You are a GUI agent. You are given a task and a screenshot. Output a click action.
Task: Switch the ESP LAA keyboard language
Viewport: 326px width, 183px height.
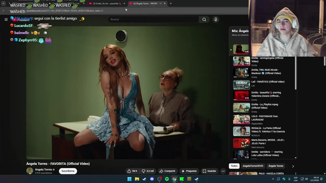pyautogui.click(x=296, y=179)
